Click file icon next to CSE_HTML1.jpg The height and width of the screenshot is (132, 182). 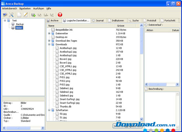pos(57,66)
